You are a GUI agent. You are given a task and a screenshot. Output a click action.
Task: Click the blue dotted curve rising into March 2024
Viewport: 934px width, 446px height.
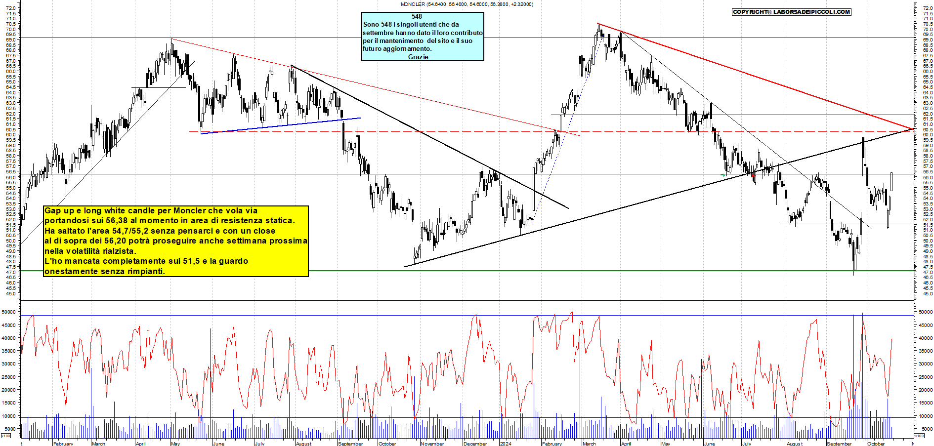pos(568,128)
